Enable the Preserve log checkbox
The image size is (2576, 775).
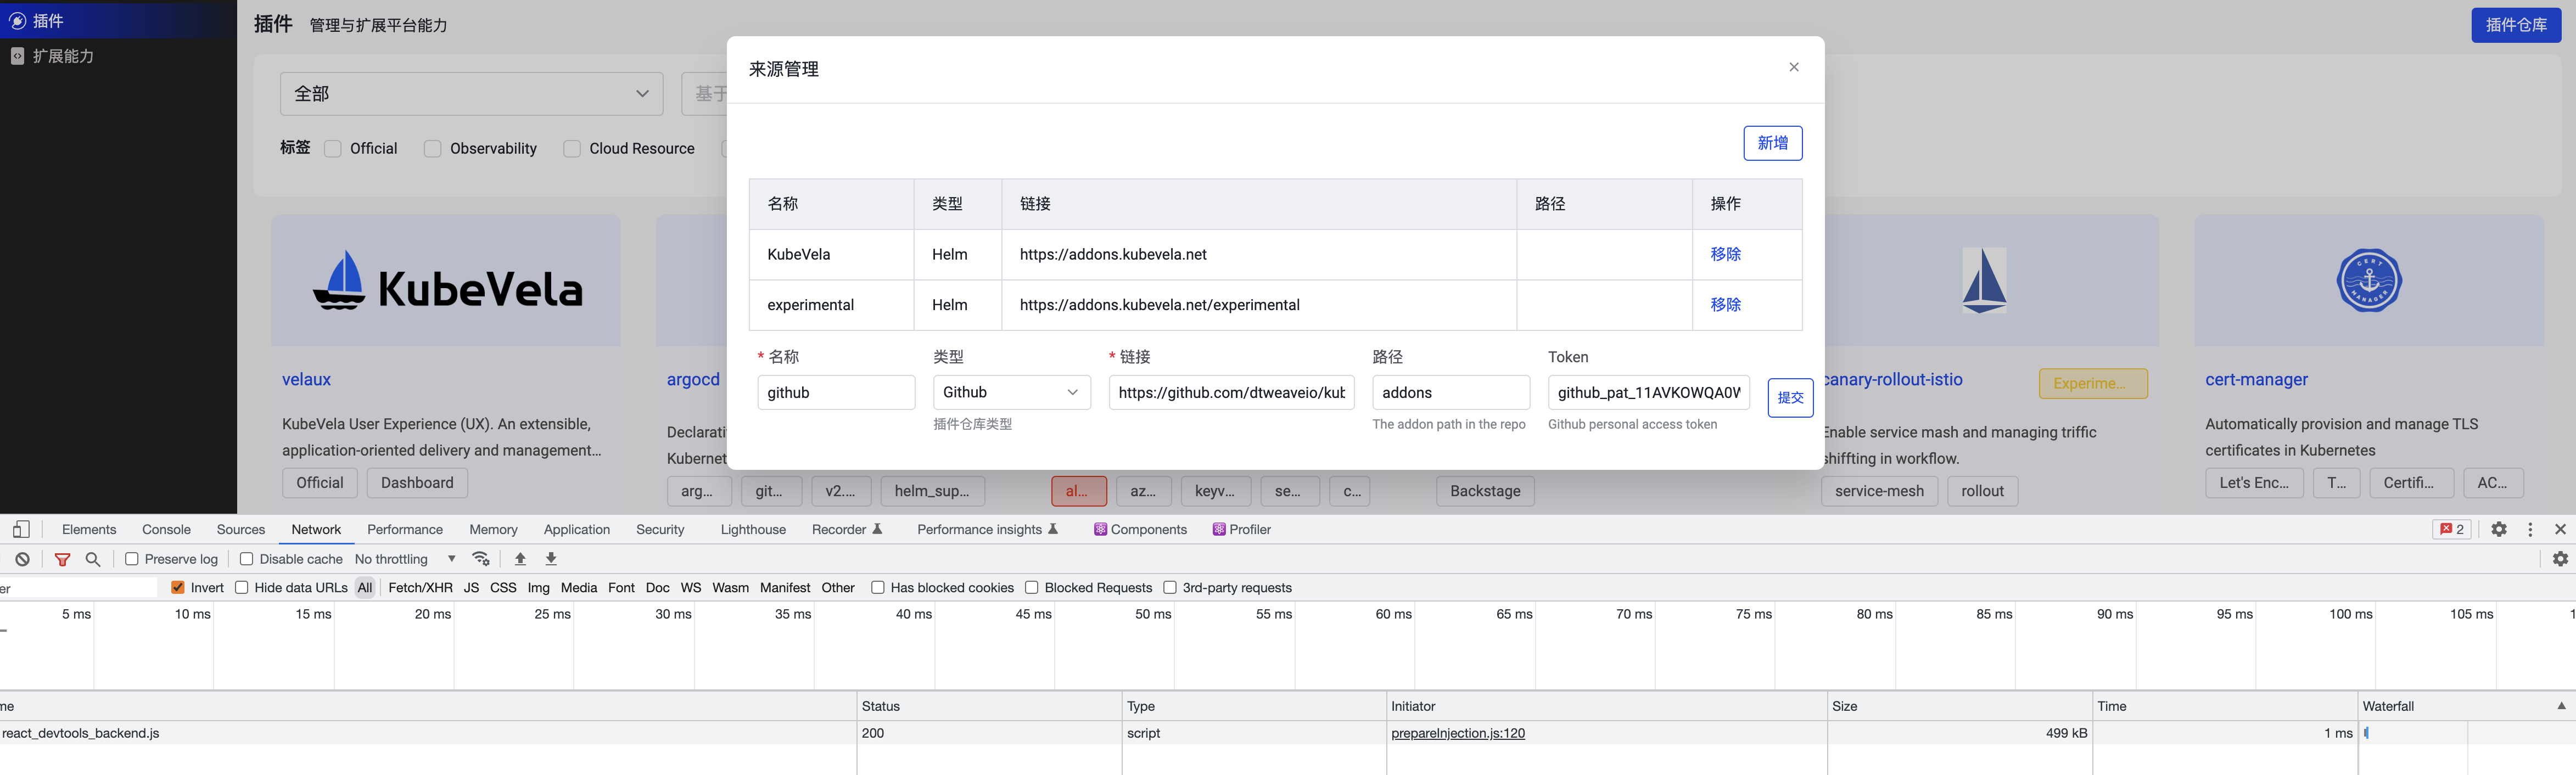tap(132, 559)
